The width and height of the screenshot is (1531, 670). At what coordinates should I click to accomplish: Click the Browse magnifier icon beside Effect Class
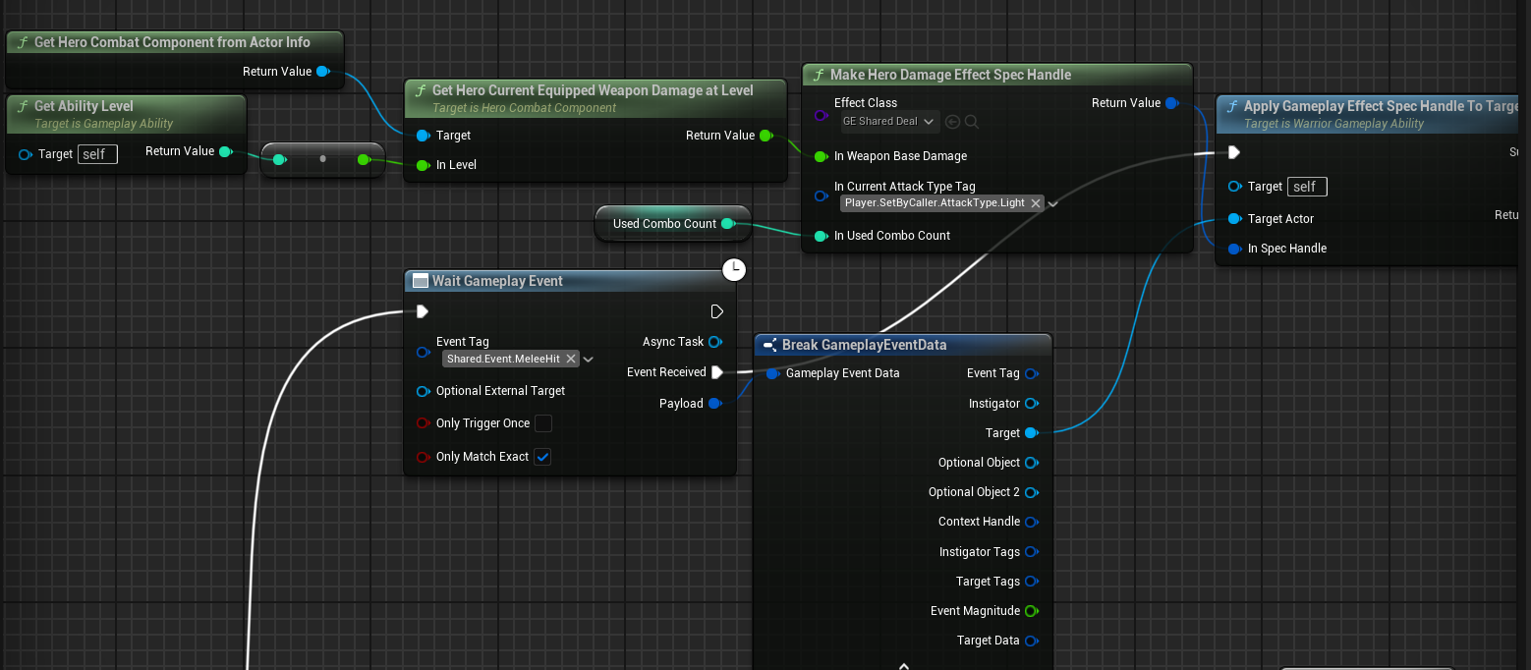971,122
